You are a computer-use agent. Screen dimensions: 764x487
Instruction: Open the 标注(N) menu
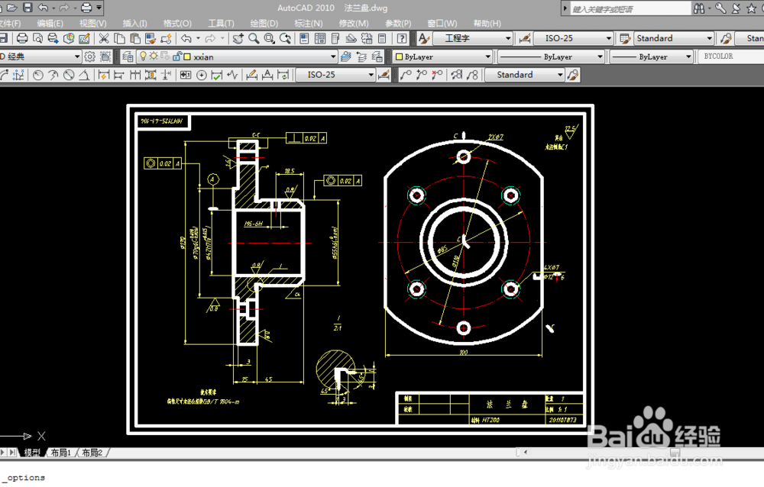[x=309, y=24]
